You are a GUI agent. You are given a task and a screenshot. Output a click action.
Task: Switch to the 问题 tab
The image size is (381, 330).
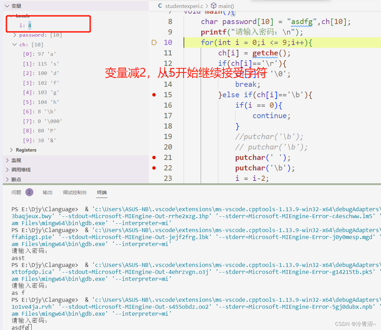16,192
